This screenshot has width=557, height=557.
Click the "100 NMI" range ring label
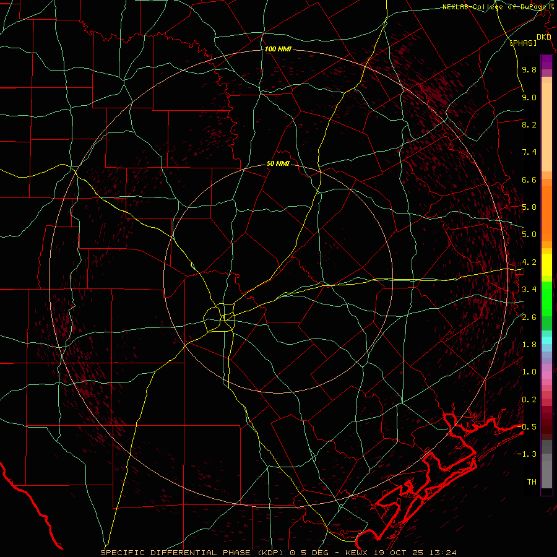(x=278, y=49)
